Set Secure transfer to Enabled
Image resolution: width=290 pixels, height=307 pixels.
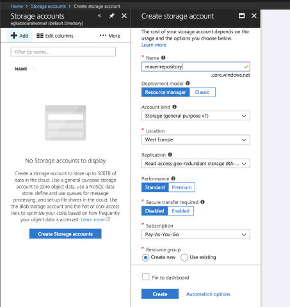tap(181, 211)
